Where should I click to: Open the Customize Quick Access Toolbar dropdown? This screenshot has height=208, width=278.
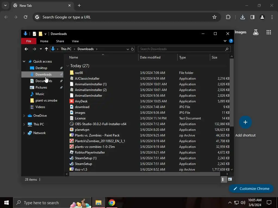pyautogui.click(x=45, y=34)
